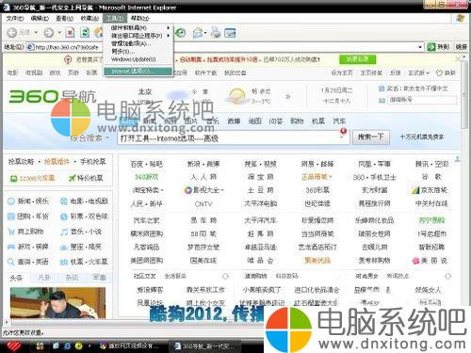Open the CNTV link
This screenshot has width=471, height=353.
click(x=203, y=204)
